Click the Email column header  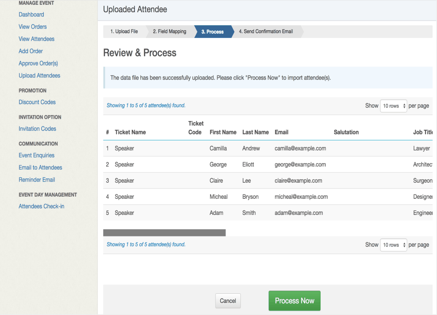pos(282,132)
